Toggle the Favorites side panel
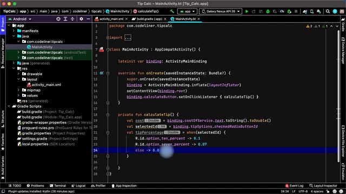This screenshot has height=194, width=346. click(x=3, y=142)
